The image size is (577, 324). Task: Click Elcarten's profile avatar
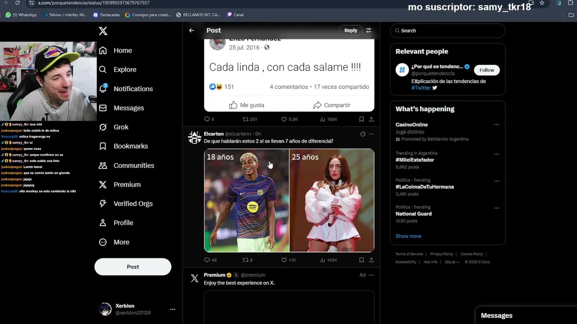195,137
